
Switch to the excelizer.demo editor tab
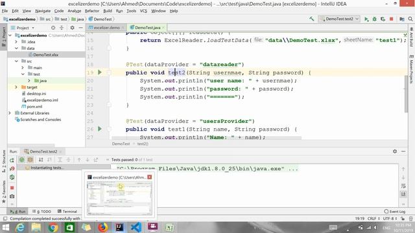106,27
